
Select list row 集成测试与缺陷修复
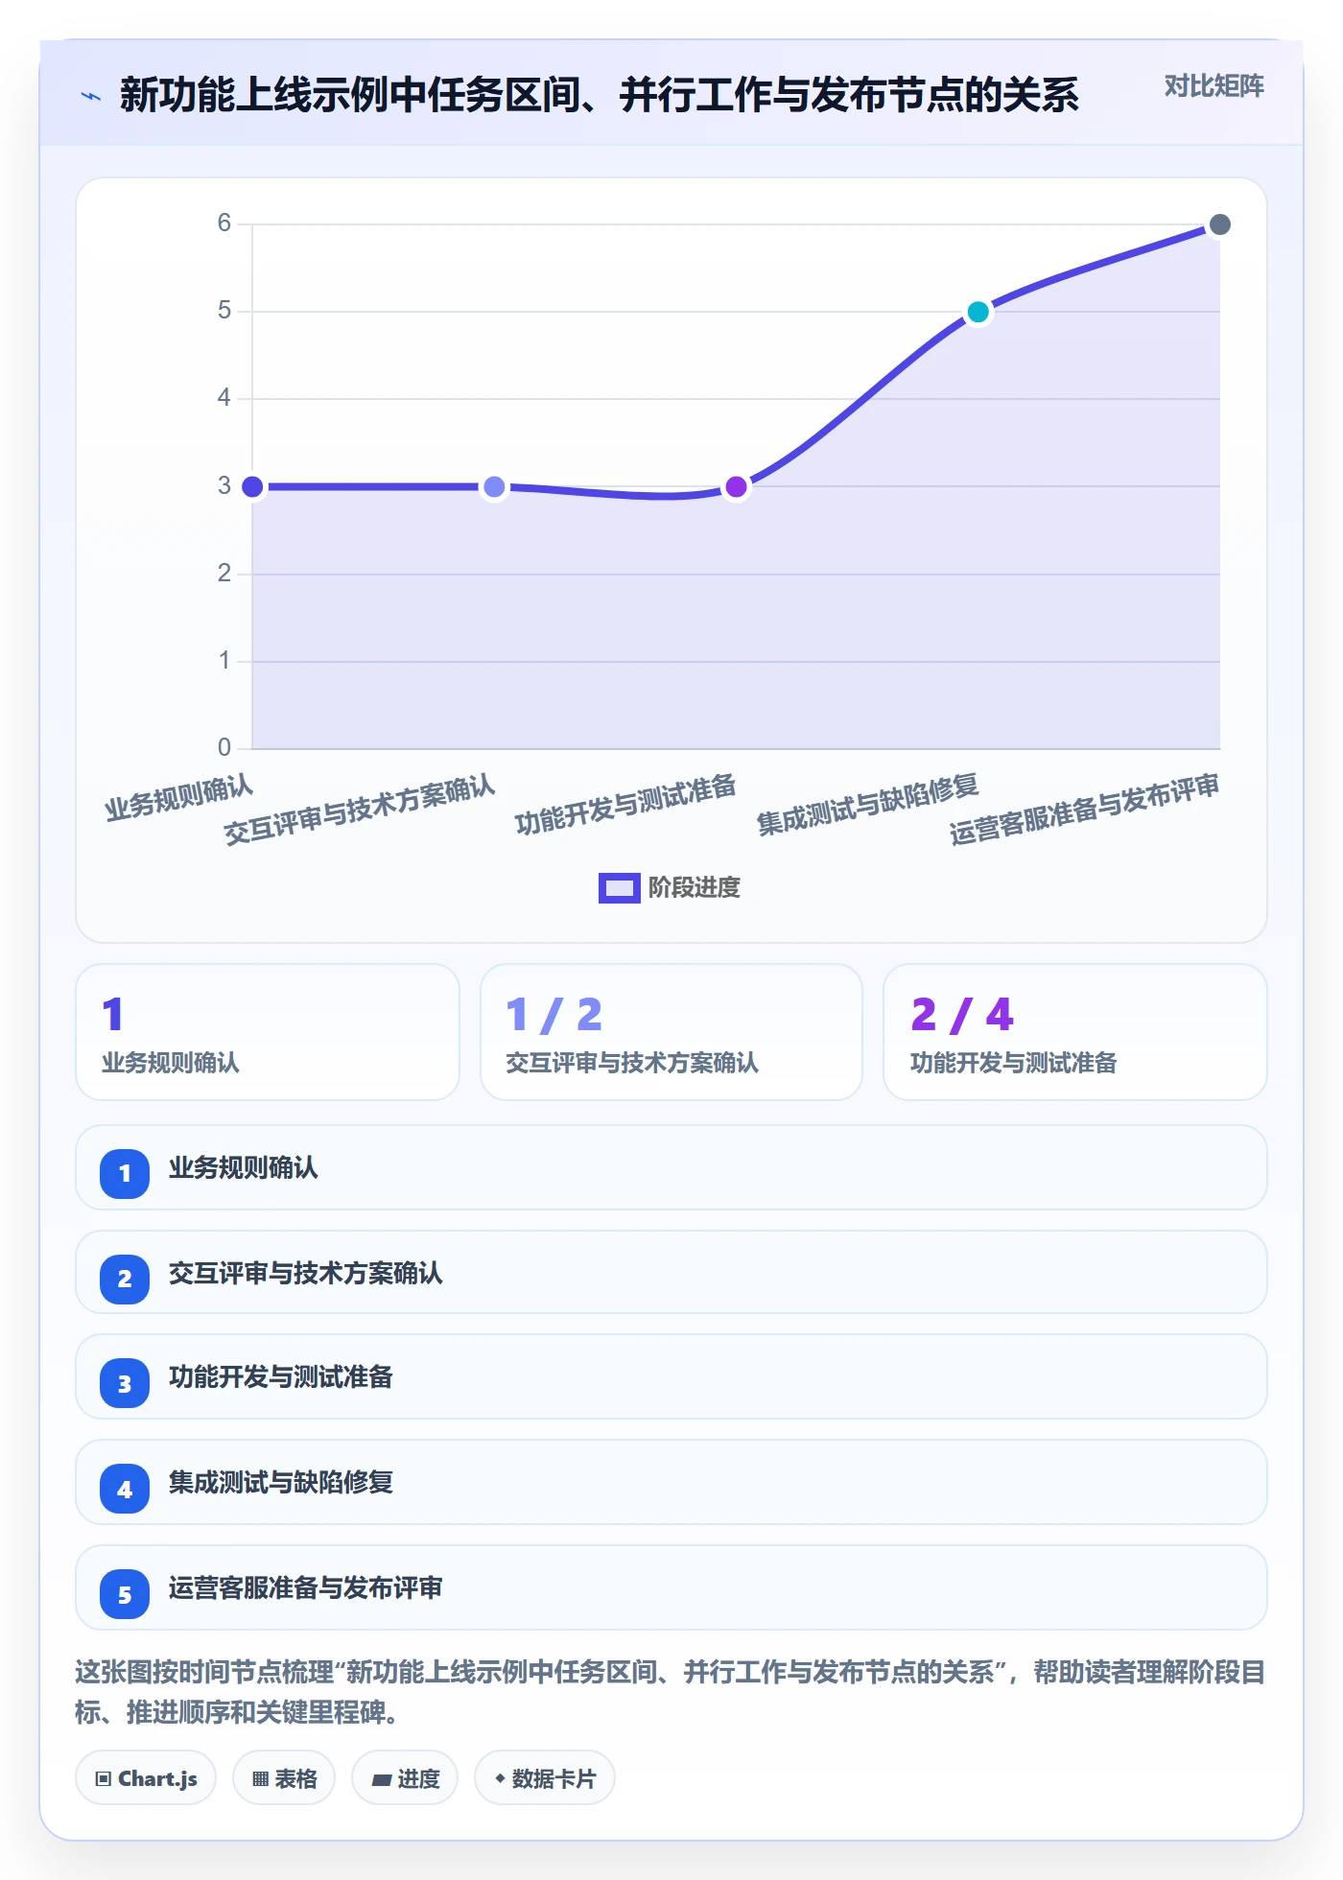click(671, 1482)
